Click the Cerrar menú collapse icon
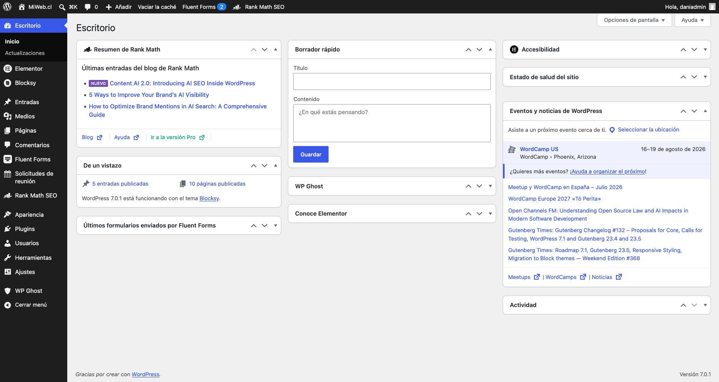Image resolution: width=719 pixels, height=382 pixels. point(7,305)
